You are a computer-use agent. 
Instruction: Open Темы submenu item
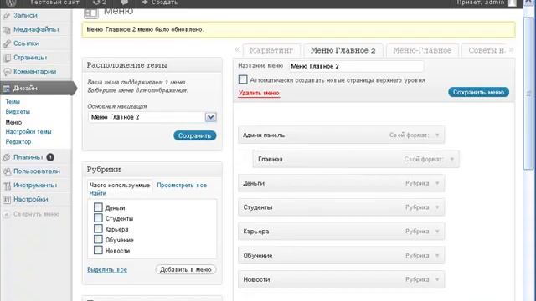point(13,102)
